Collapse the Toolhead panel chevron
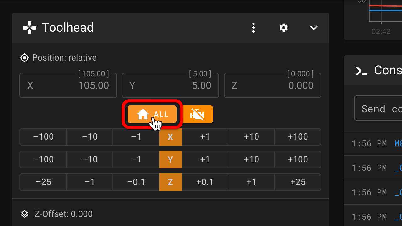The height and width of the screenshot is (226, 402). pyautogui.click(x=314, y=28)
